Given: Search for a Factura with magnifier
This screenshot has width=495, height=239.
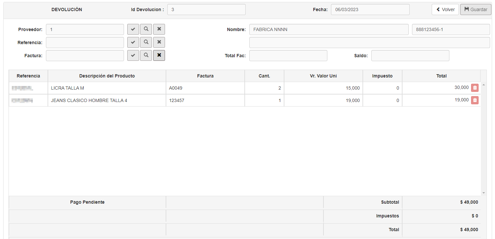Looking at the screenshot, I should click(146, 56).
